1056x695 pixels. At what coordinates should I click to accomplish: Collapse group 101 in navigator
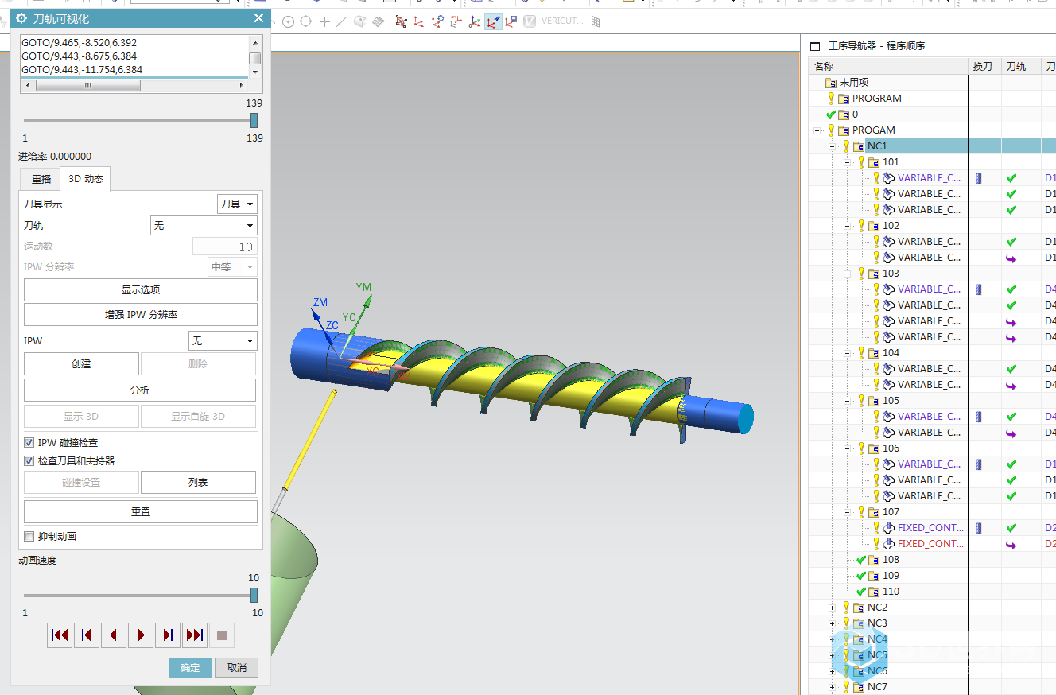[848, 162]
